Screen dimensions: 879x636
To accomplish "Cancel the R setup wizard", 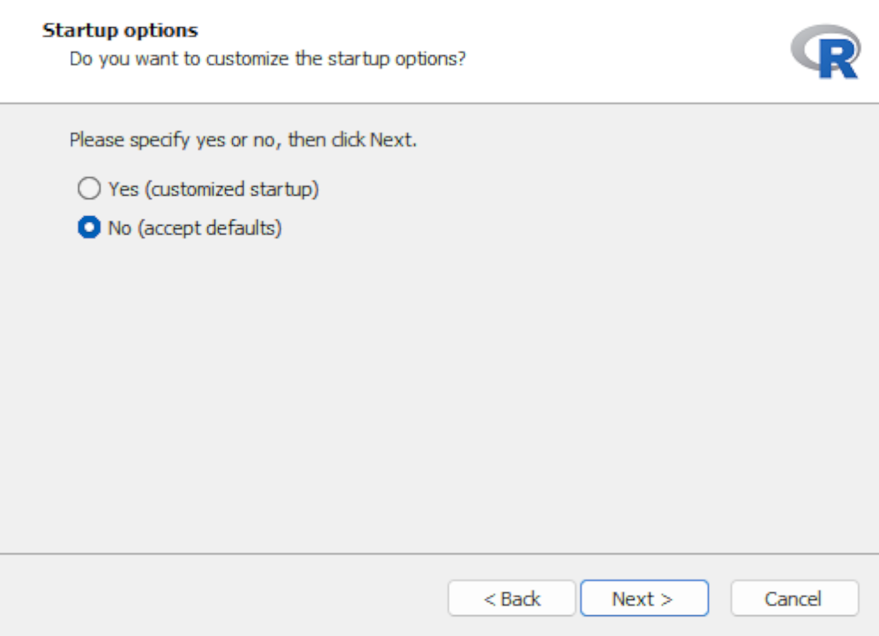I will (x=794, y=599).
